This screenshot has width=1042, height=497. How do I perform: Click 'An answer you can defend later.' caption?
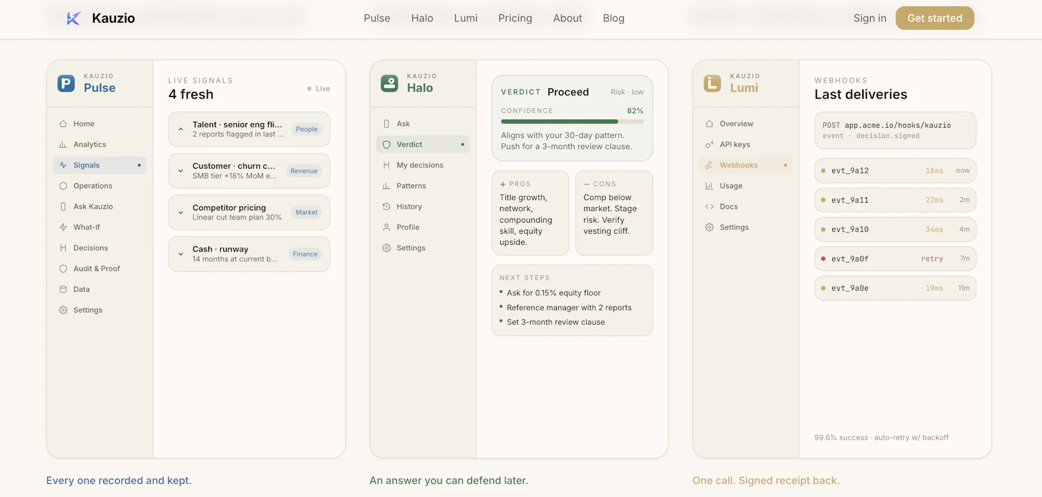[449, 481]
